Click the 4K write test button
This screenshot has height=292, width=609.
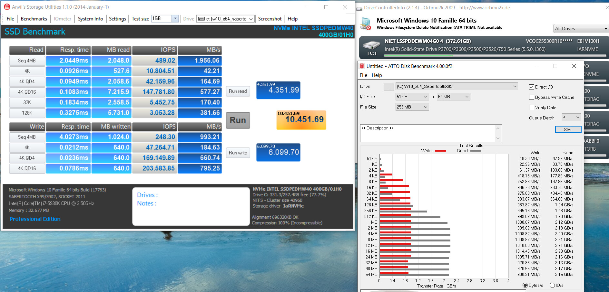click(27, 147)
